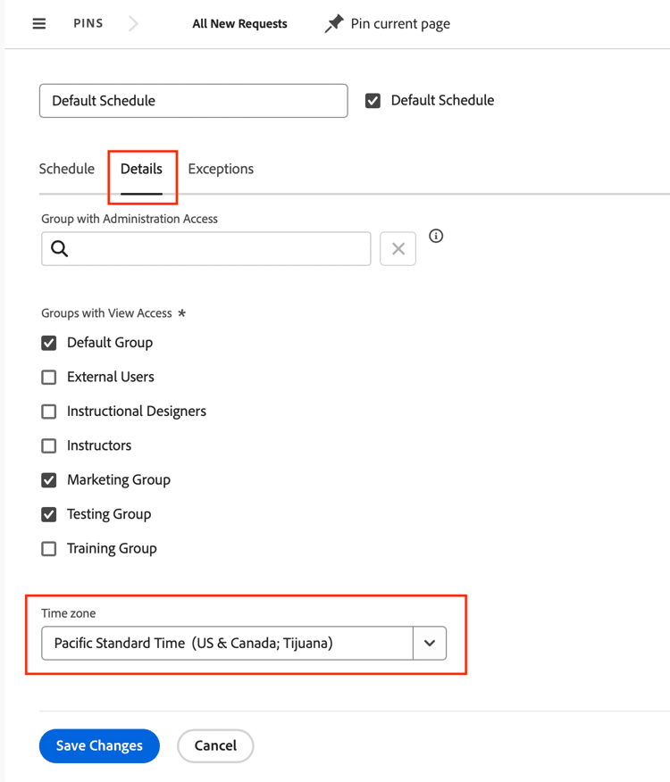The image size is (670, 782).
Task: Switch to the Schedule tab
Action: coord(67,169)
